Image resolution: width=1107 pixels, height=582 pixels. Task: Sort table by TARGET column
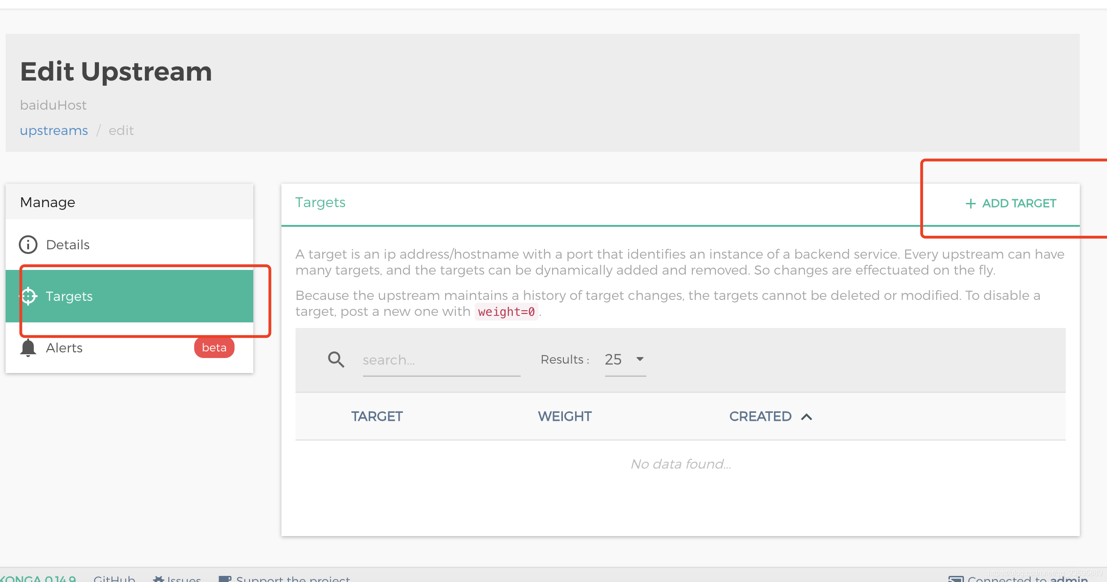point(377,416)
